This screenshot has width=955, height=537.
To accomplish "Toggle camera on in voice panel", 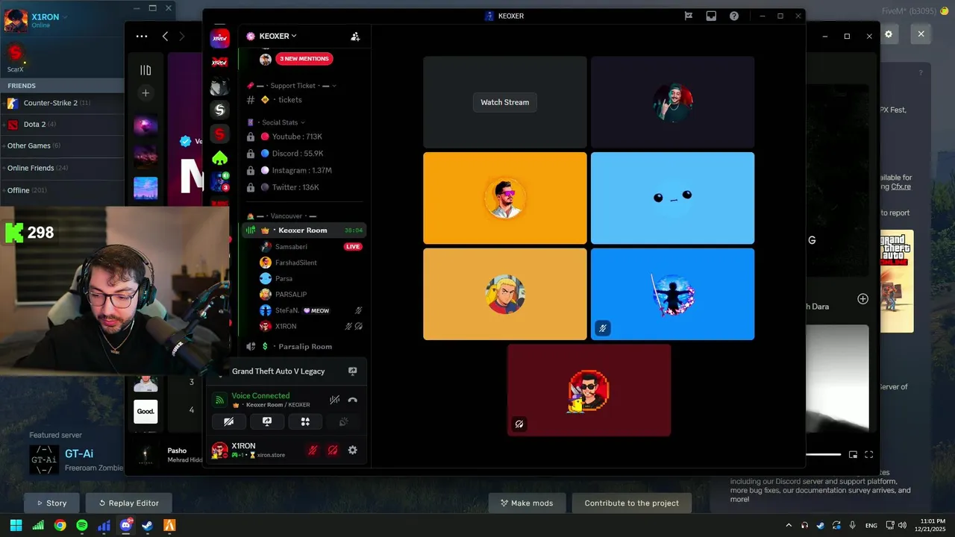I will pyautogui.click(x=229, y=421).
